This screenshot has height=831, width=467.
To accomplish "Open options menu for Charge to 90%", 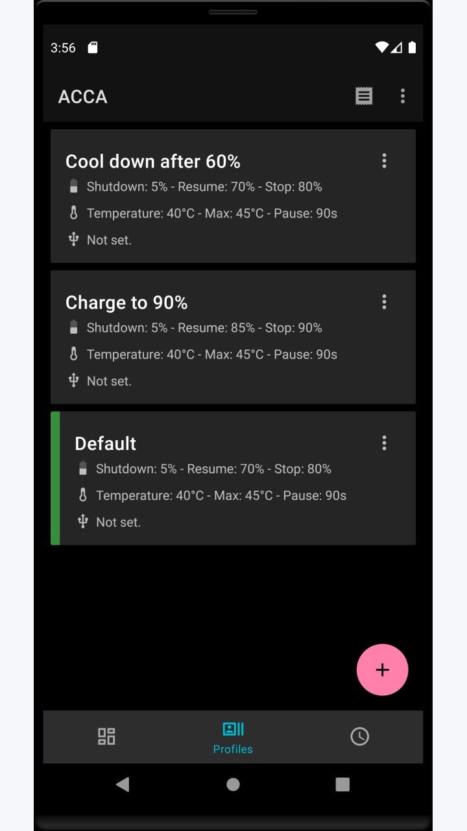I will 384,301.
